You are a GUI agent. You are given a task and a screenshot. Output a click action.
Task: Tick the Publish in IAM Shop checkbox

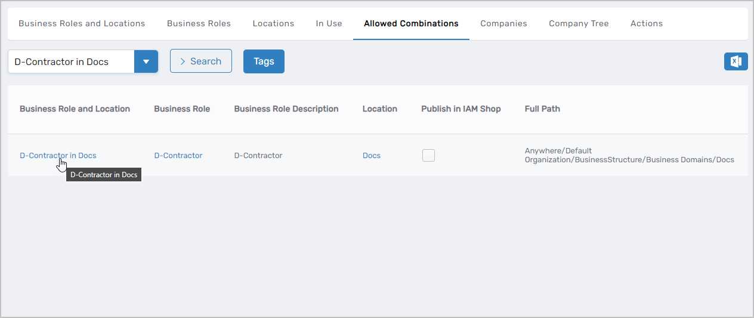pos(428,155)
